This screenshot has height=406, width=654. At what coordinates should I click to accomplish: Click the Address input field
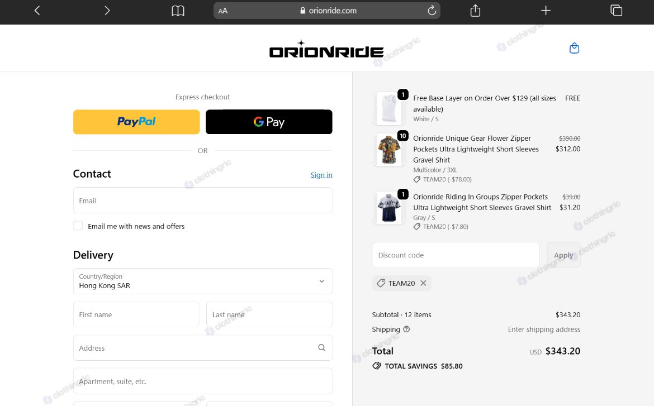click(203, 348)
